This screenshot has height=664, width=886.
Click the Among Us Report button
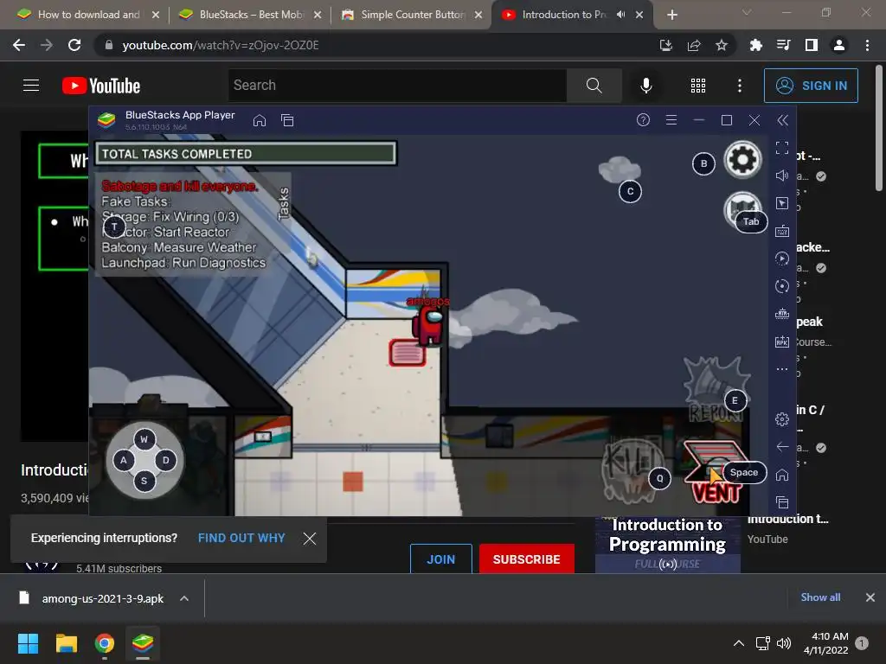(x=716, y=390)
